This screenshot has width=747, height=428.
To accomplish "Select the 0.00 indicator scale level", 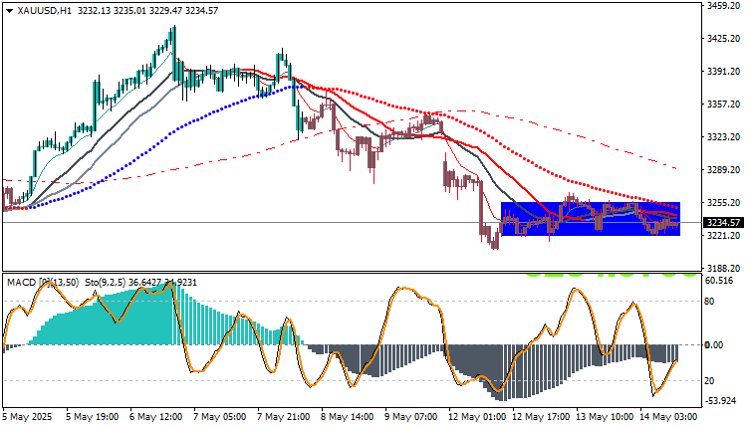I will [x=714, y=344].
